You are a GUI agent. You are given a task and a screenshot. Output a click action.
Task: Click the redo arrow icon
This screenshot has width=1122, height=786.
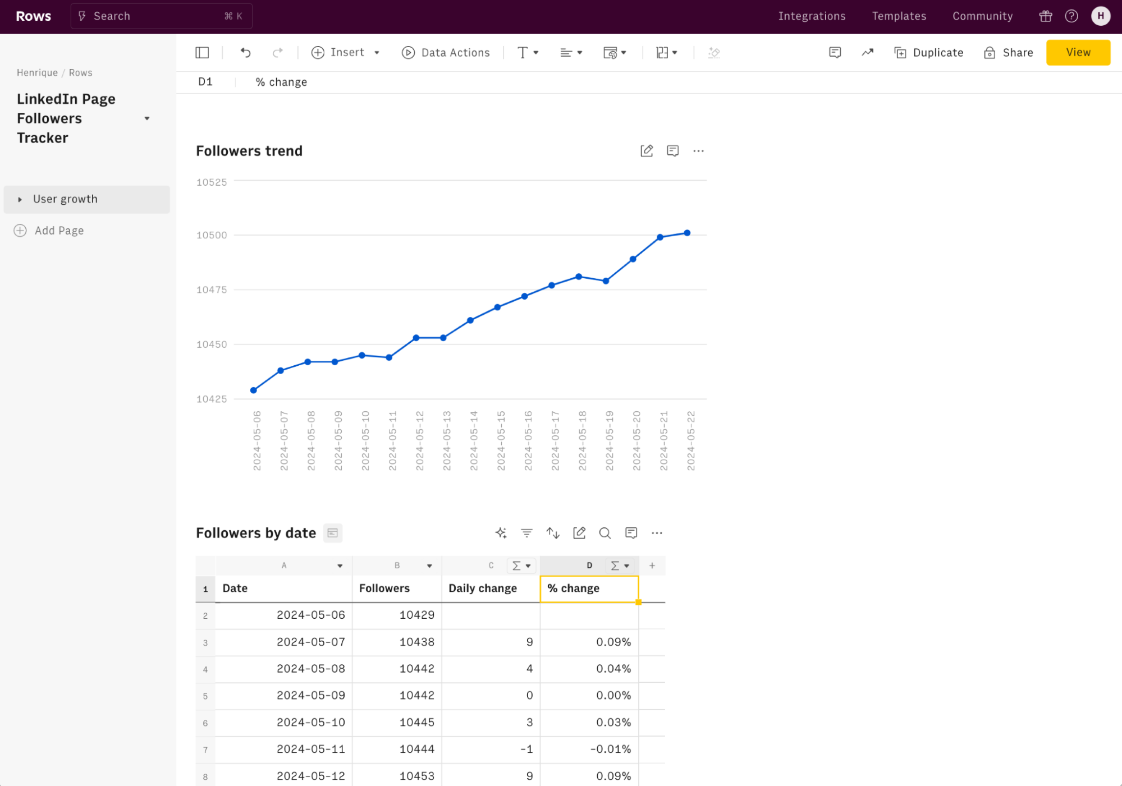(277, 53)
